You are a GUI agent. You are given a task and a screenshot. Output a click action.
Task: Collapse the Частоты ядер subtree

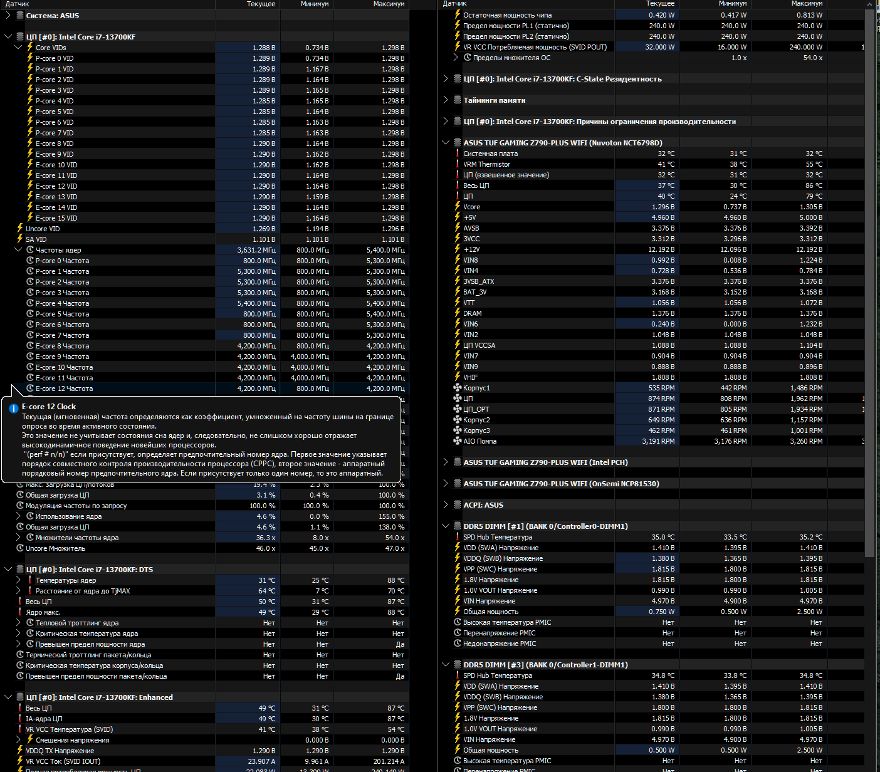(18, 250)
